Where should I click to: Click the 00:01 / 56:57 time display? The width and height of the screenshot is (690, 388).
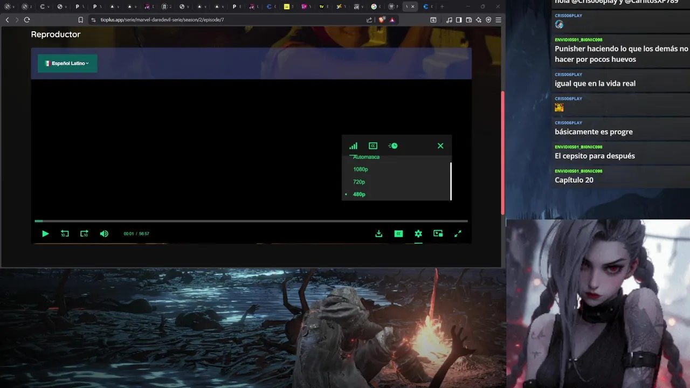point(136,234)
